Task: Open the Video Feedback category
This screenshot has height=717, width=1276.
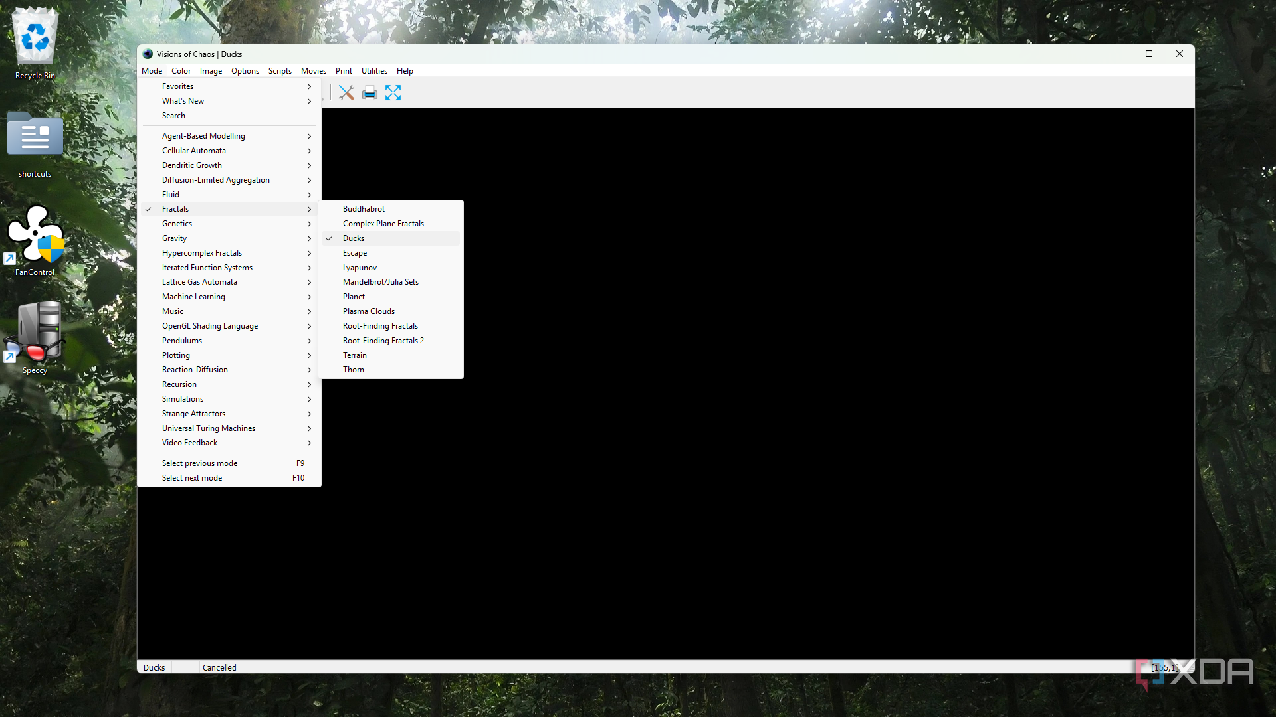Action: click(229, 443)
